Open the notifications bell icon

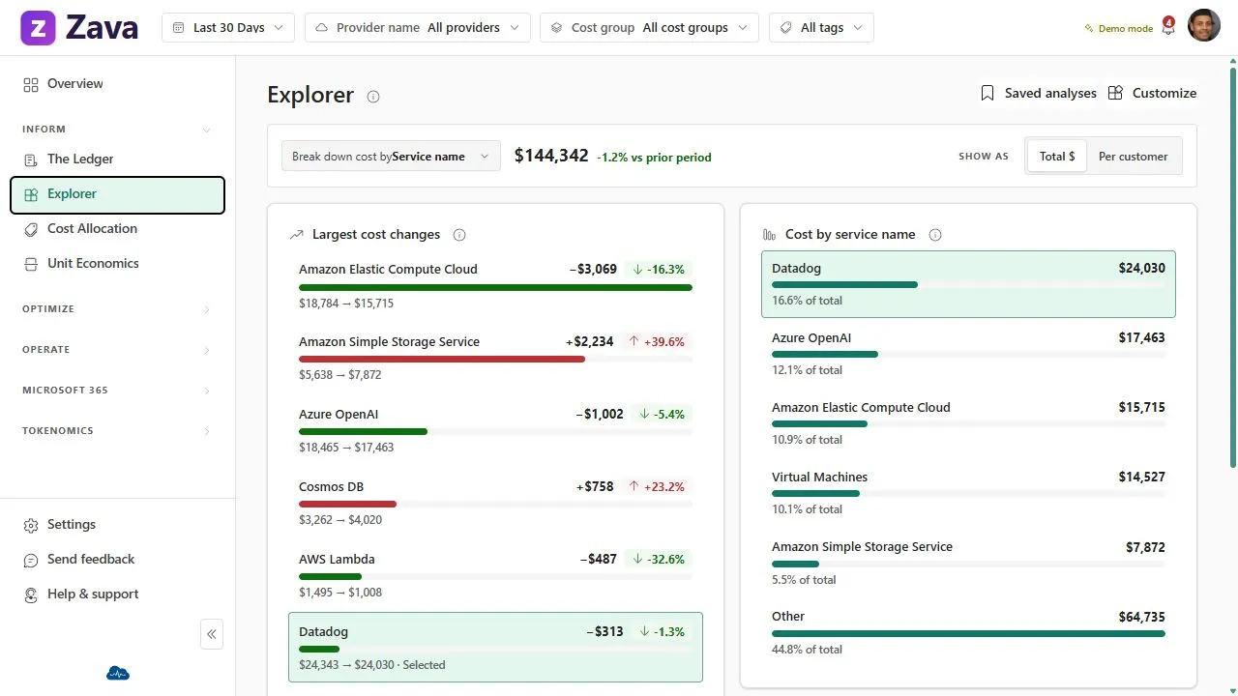pos(1168,28)
